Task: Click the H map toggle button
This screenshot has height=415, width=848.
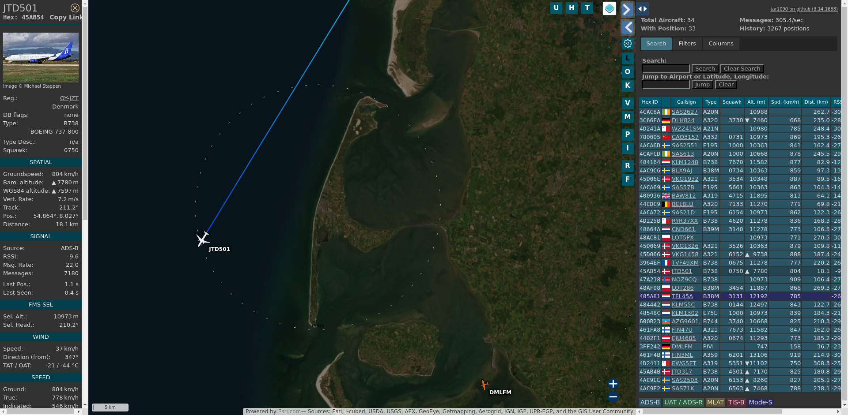Action: [x=572, y=8]
